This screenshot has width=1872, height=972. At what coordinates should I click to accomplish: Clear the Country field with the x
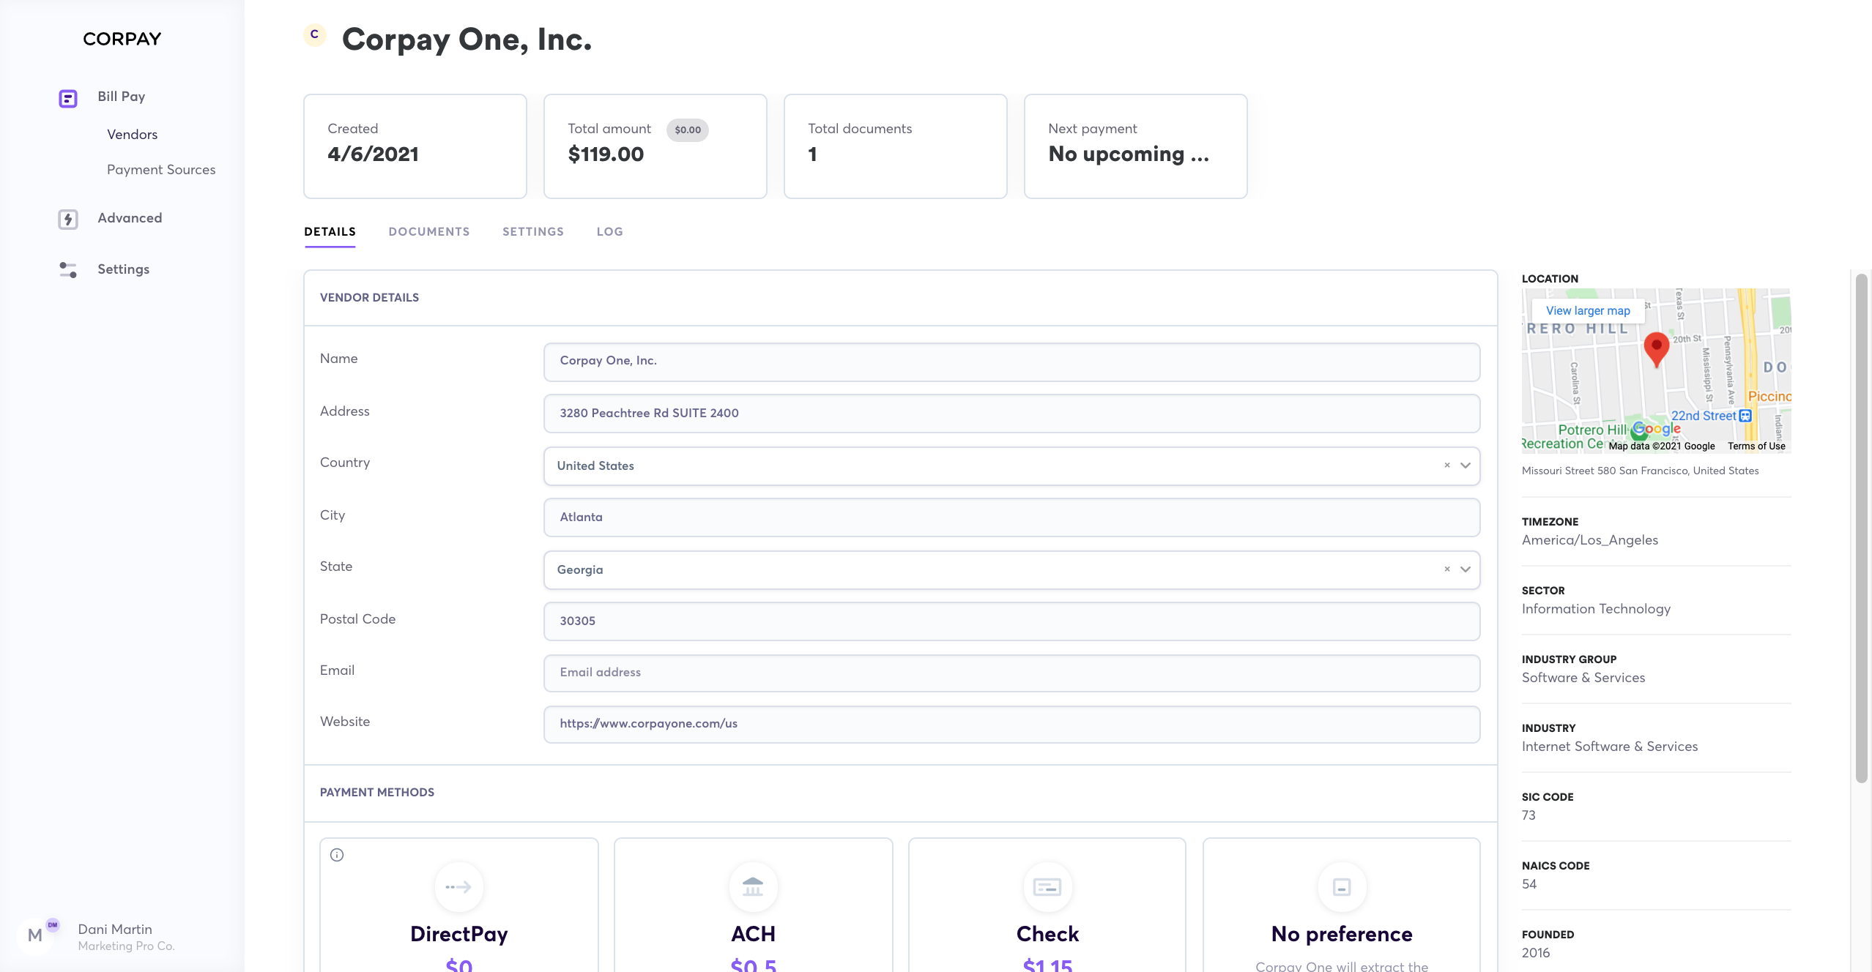[x=1447, y=466]
